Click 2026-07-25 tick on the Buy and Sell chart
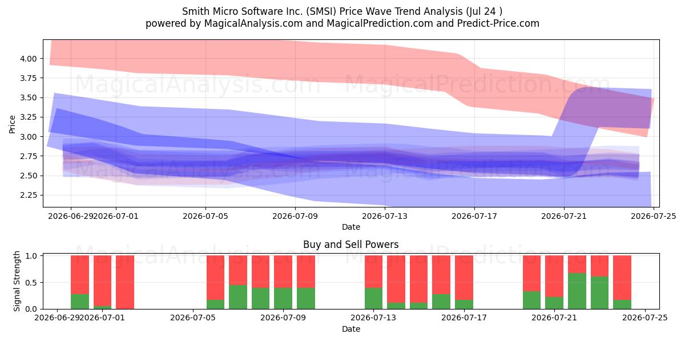The image size is (685, 342). tap(645, 318)
